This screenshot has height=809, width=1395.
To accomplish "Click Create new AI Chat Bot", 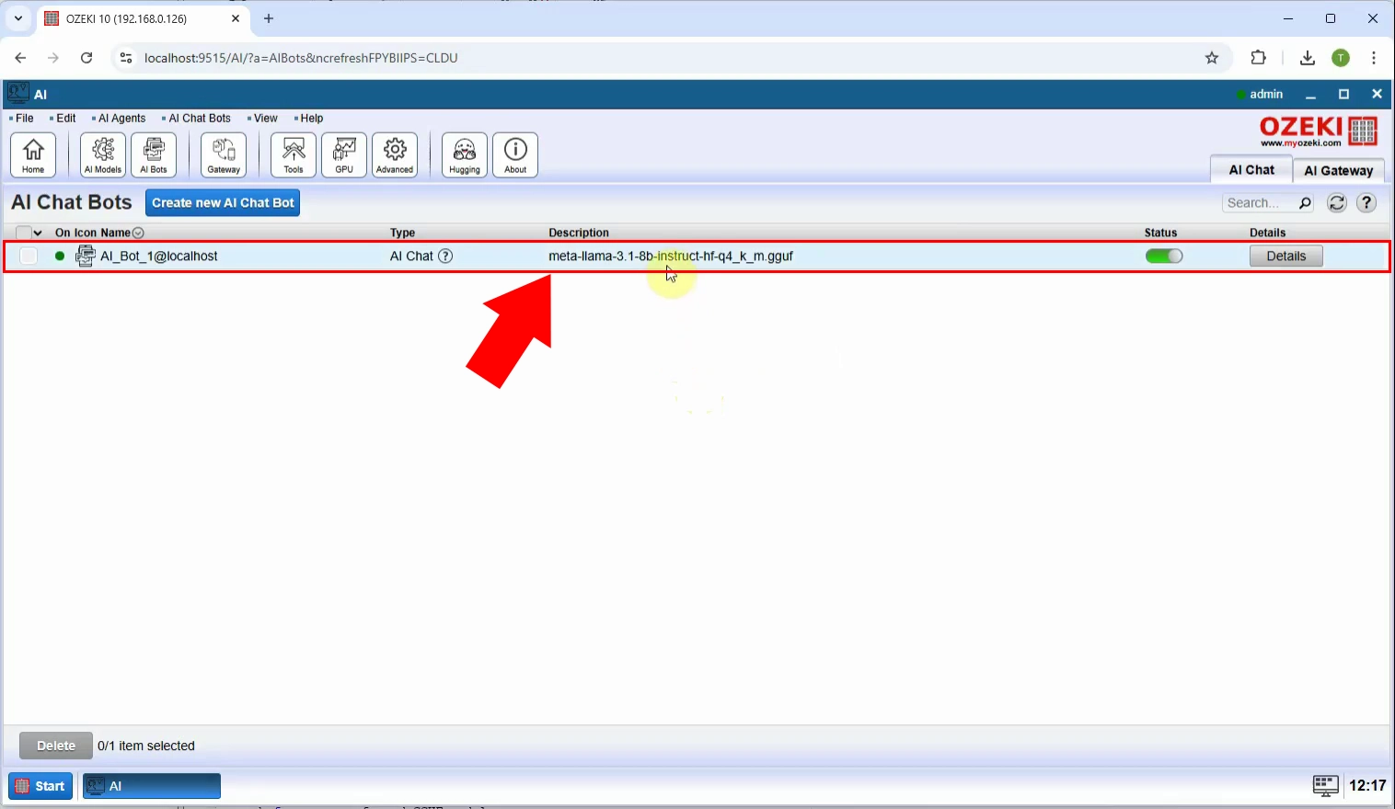I will pos(223,202).
